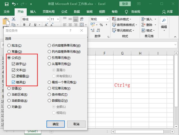179x135 pixels.
Task: Select the 公式(F) radio option
Action: 14,58
